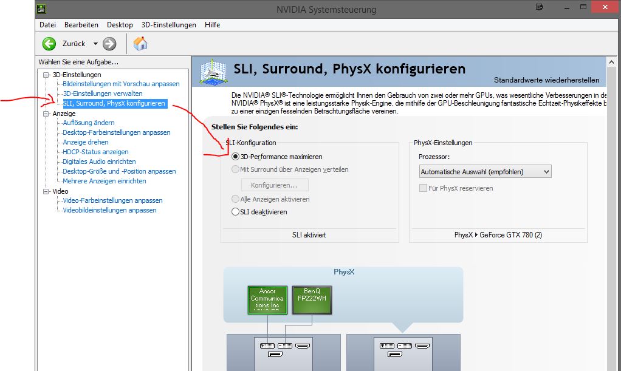Click the grey forward arrow icon
Viewport: 621px width, 371px height.
[109, 44]
